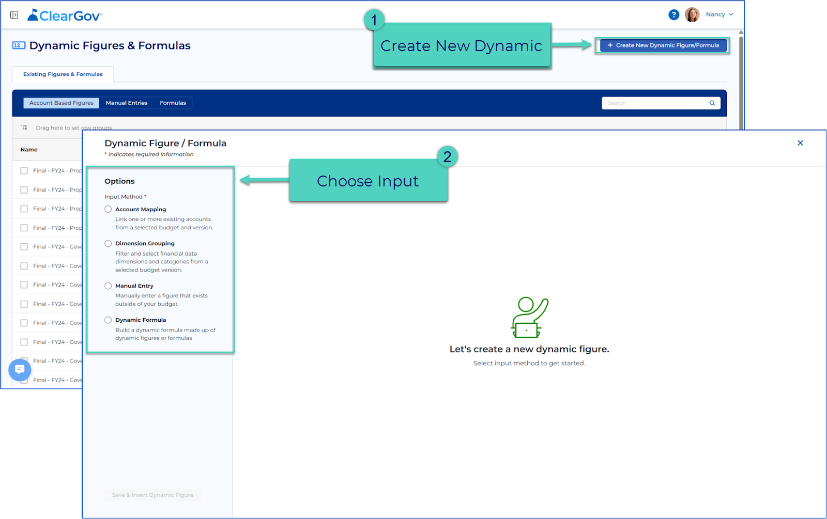Open the blue help question mark

pyautogui.click(x=673, y=15)
